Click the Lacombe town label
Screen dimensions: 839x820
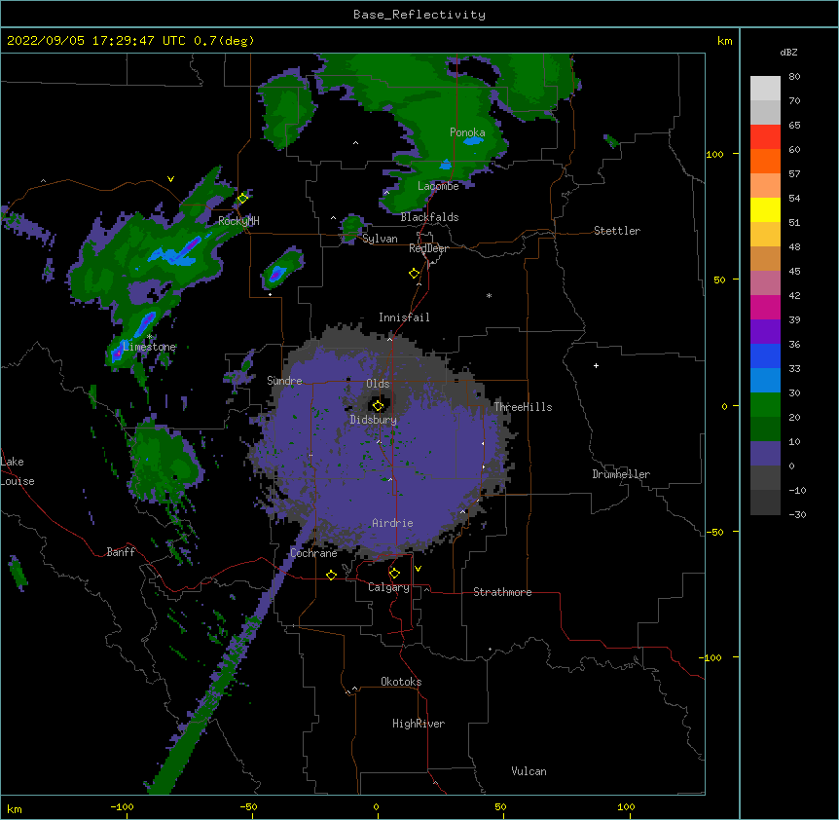[x=438, y=186]
